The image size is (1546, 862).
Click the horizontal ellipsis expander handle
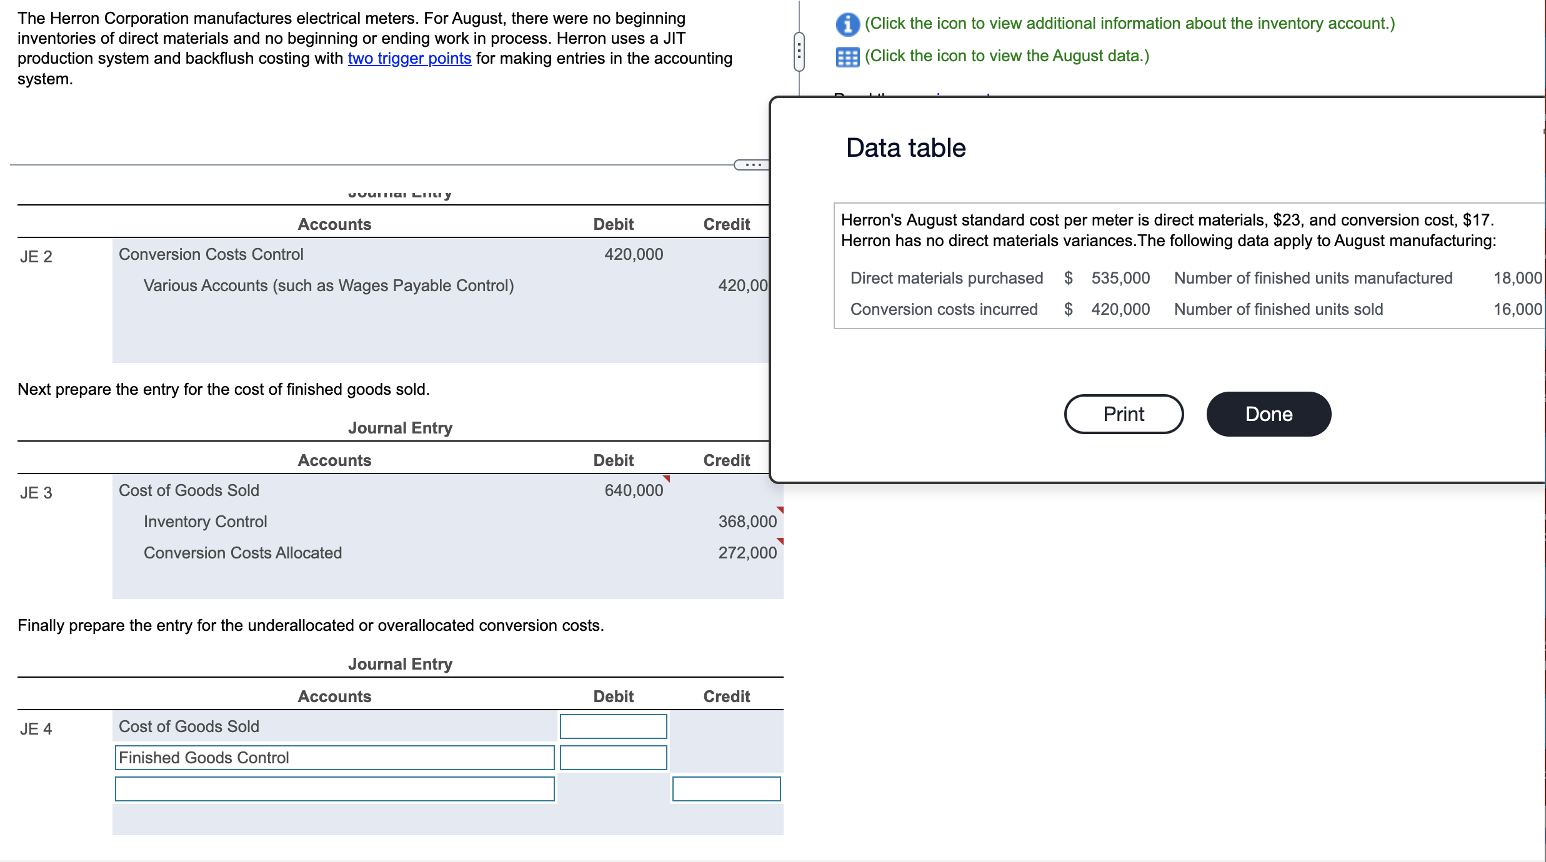pos(752,165)
